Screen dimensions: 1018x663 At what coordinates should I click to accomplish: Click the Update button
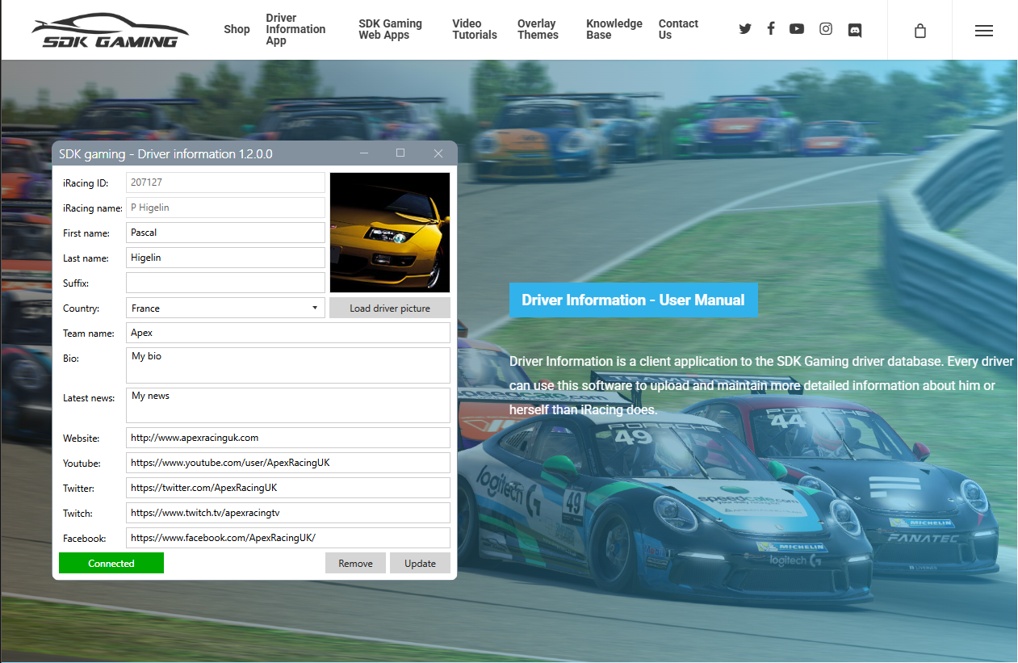pos(420,563)
